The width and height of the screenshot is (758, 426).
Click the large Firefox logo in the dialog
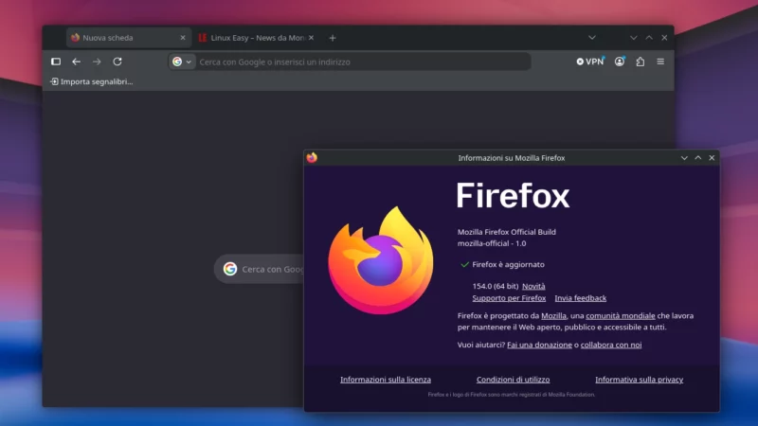coord(381,261)
